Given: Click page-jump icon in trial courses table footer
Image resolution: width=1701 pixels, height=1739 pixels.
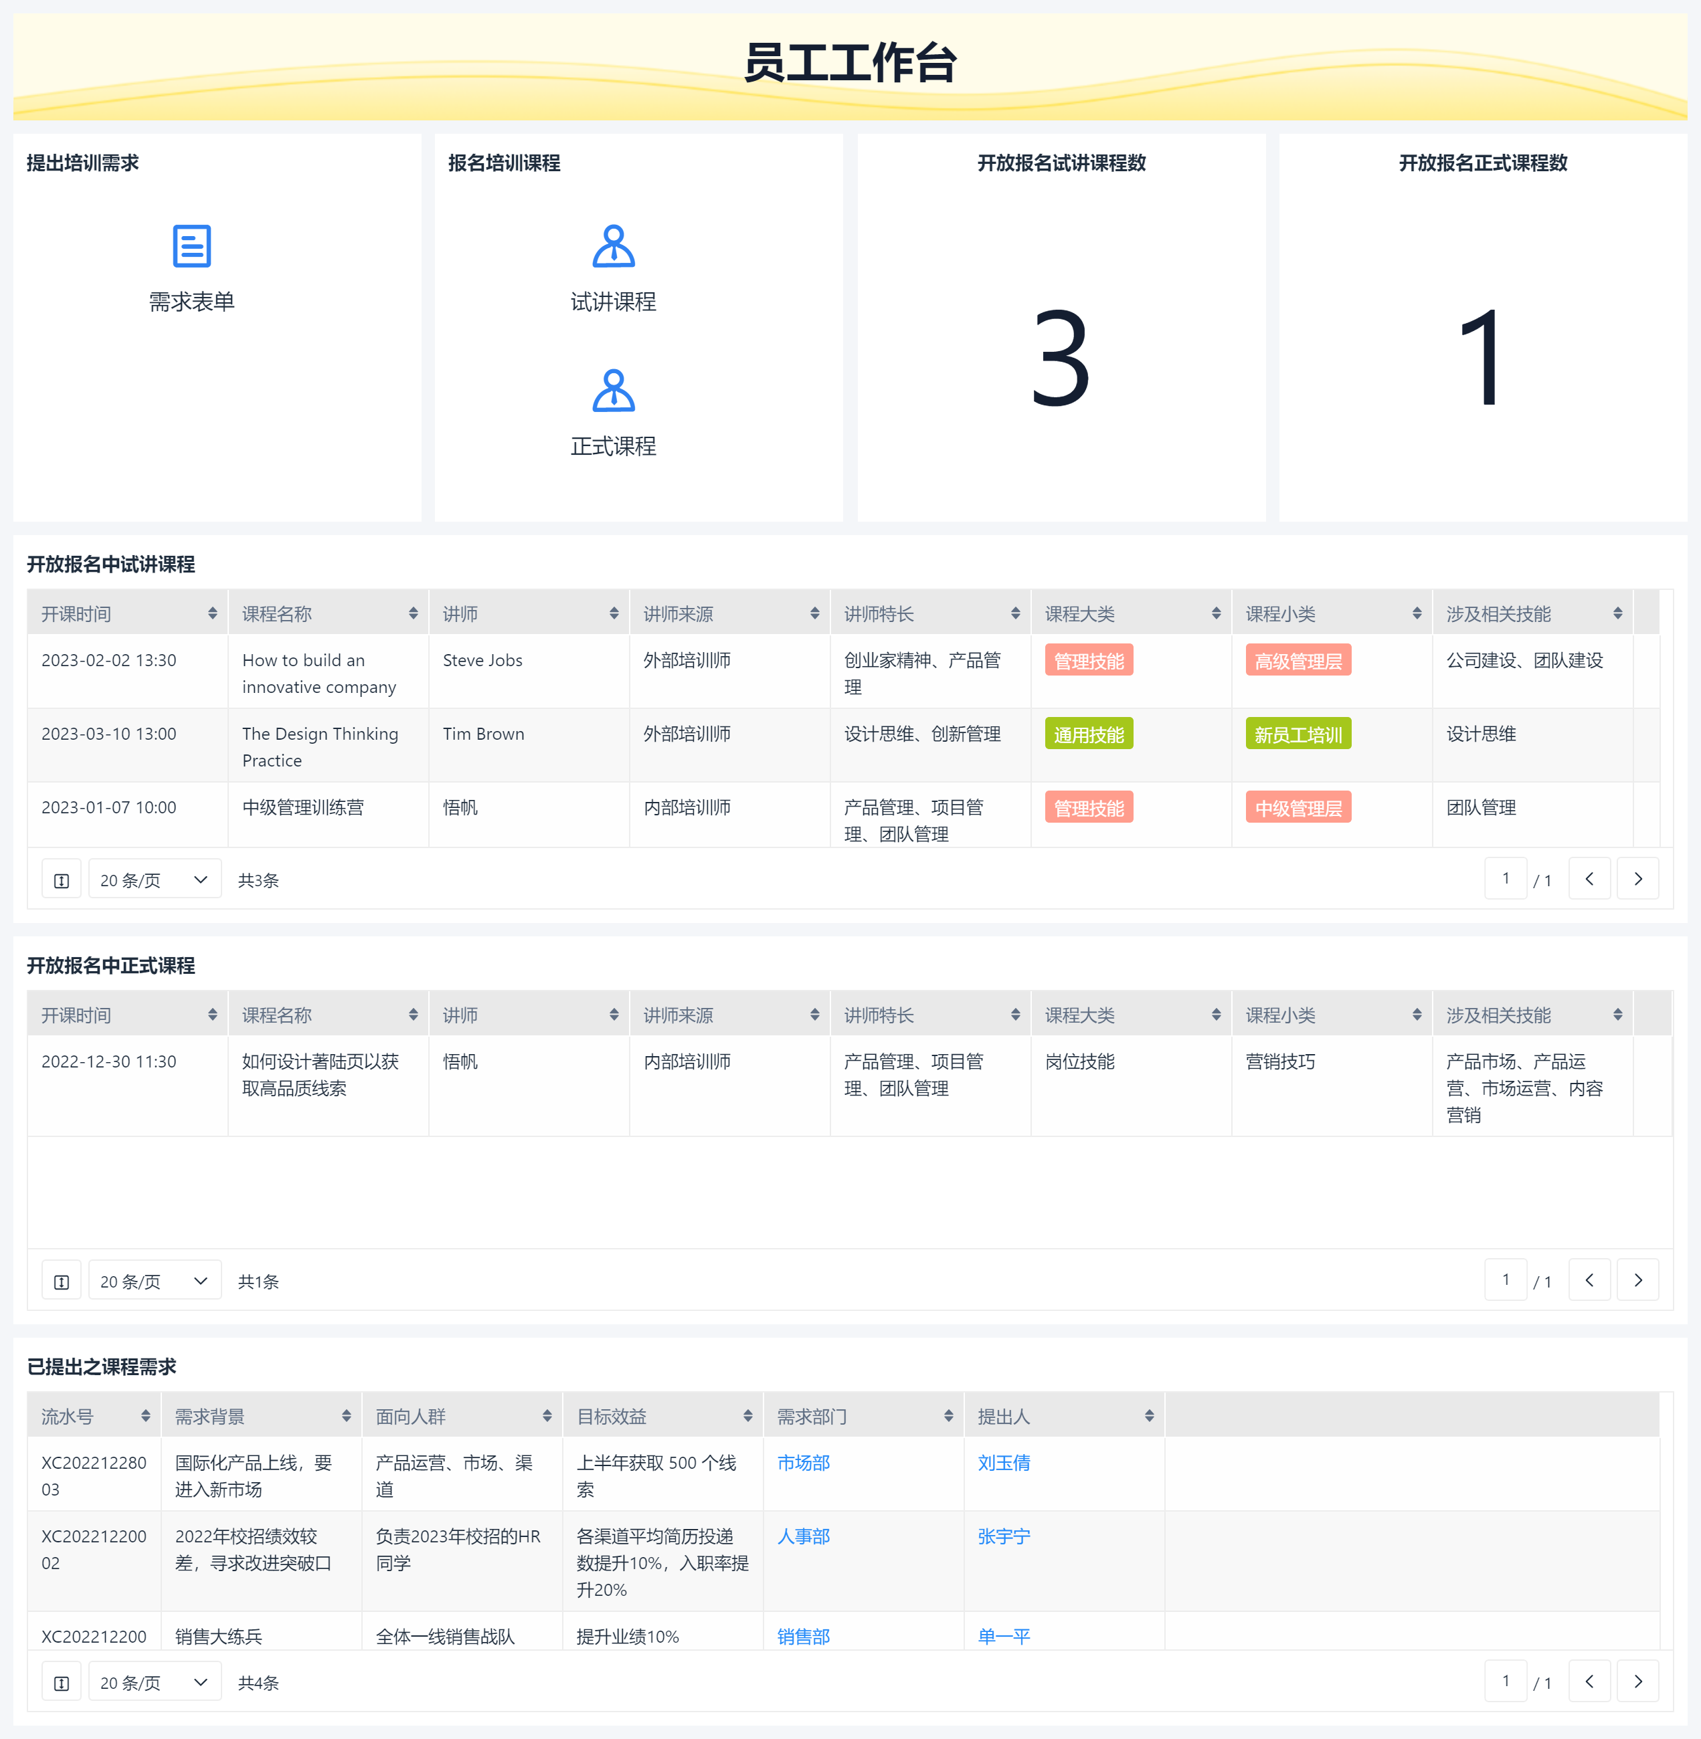Looking at the screenshot, I should coord(62,881).
